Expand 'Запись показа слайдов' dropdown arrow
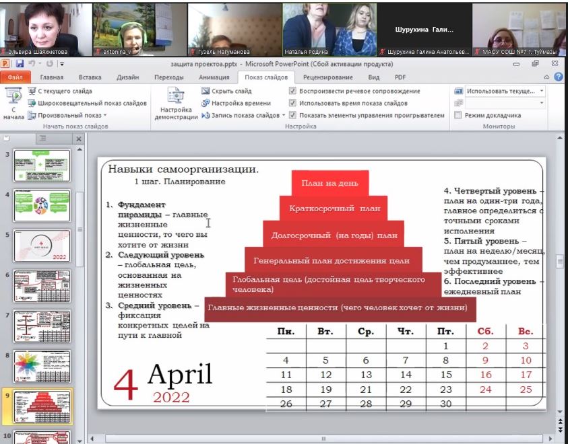 click(284, 115)
